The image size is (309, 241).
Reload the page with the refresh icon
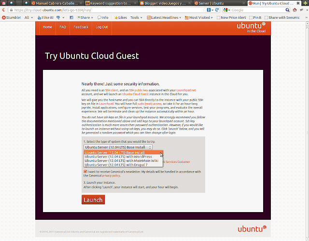point(217,10)
